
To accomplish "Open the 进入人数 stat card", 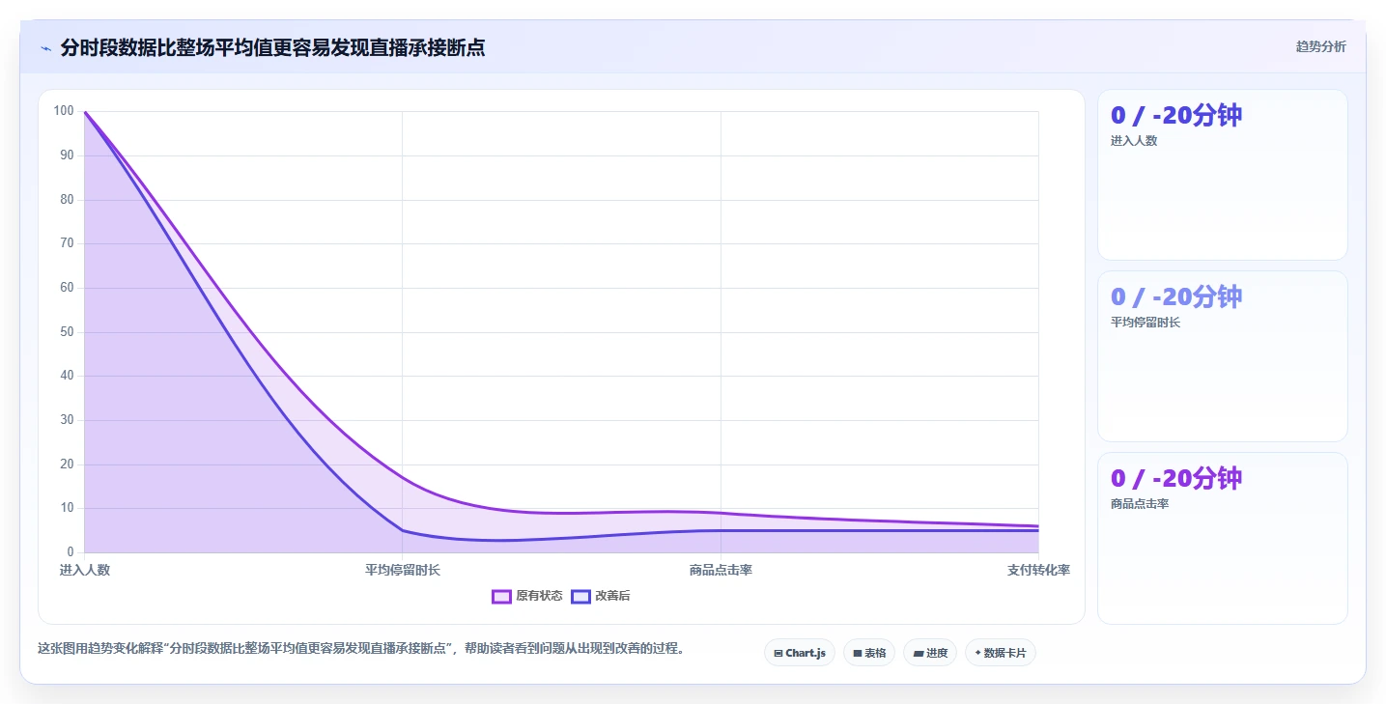I will click(x=1222, y=175).
